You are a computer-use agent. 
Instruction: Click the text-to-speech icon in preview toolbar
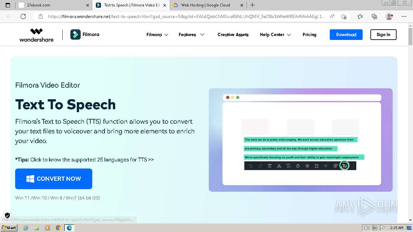345,166
